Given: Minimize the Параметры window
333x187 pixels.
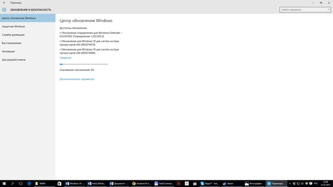Looking at the screenshot, I should point(313,3).
